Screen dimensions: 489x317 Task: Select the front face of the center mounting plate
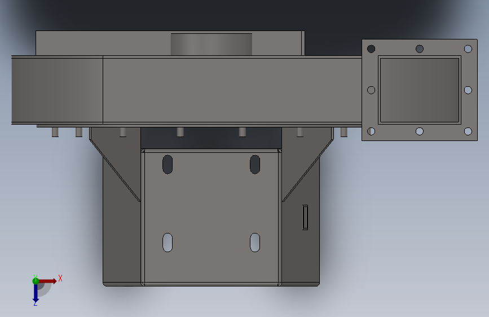[x=211, y=218]
